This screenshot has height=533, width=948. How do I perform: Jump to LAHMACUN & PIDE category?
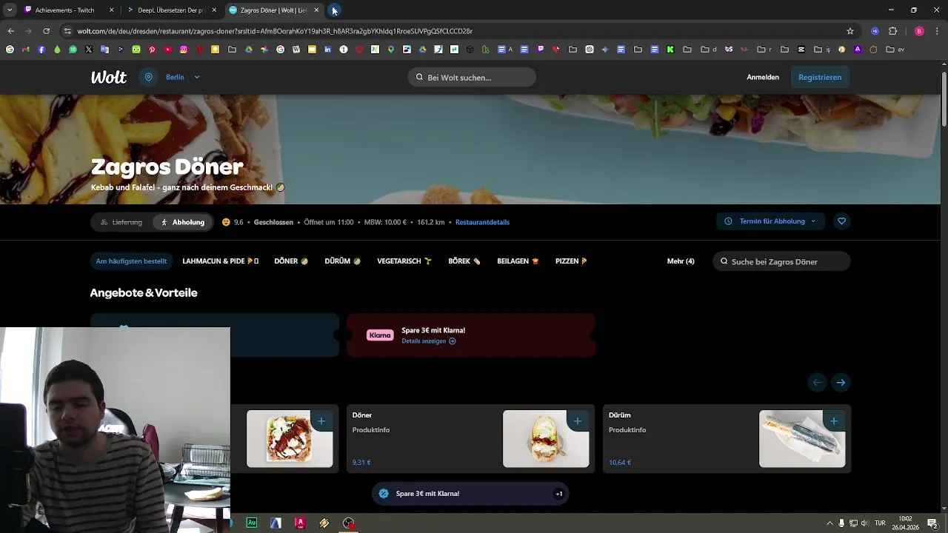(x=220, y=261)
